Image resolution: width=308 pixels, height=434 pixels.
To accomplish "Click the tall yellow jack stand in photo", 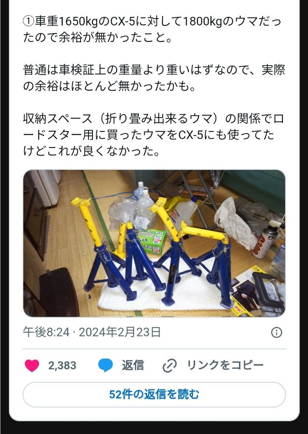I will point(90,221).
